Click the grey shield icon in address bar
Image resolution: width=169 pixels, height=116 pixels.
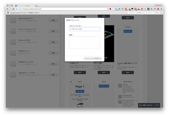(108, 9)
